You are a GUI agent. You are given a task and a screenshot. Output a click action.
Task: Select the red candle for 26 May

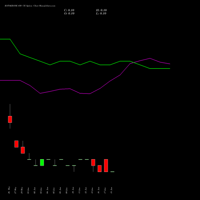tap(10, 119)
